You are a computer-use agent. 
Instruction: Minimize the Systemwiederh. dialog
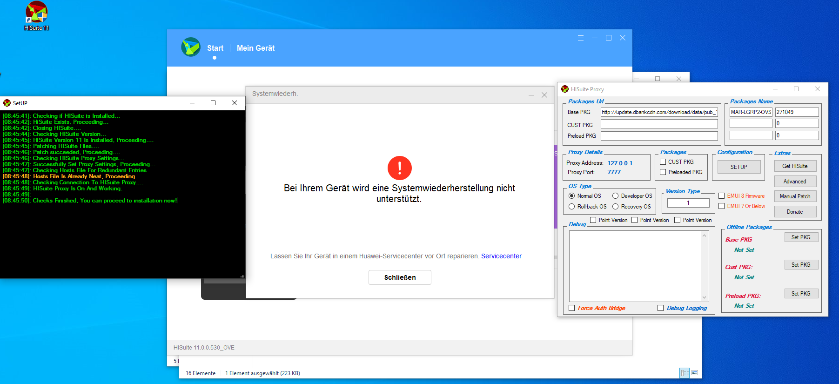point(531,94)
